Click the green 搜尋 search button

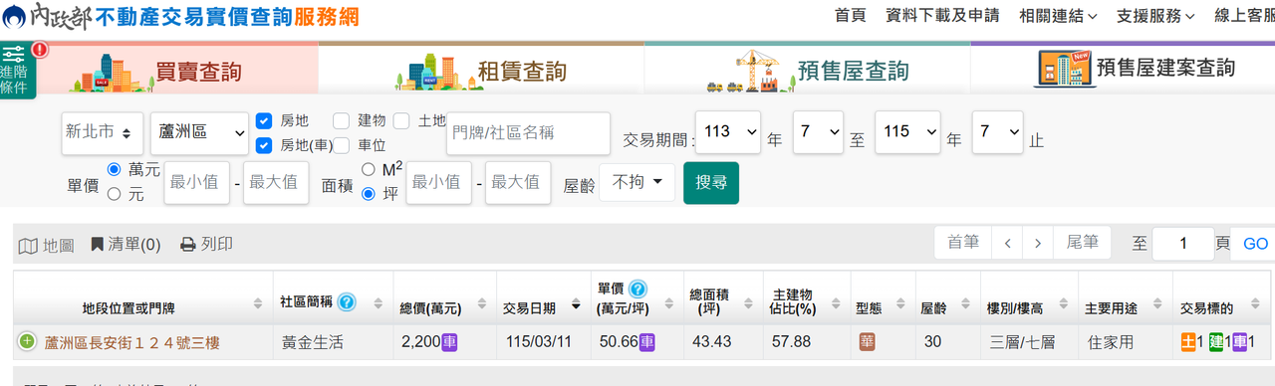click(x=711, y=182)
